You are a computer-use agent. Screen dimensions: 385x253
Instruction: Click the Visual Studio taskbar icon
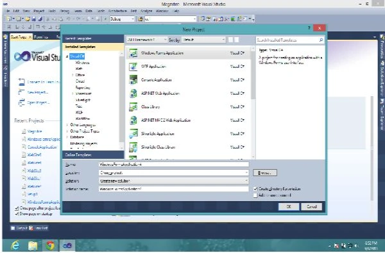pos(67,245)
